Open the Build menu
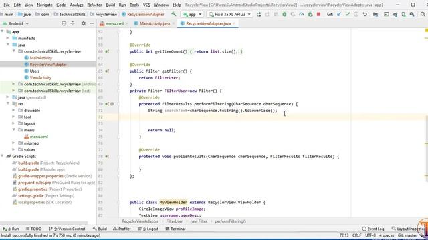Screen dimensions: 428x240 (110, 5)
